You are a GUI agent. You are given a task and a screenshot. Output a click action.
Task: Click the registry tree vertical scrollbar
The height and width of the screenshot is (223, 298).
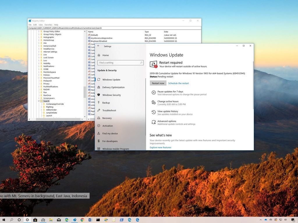pos(85,92)
